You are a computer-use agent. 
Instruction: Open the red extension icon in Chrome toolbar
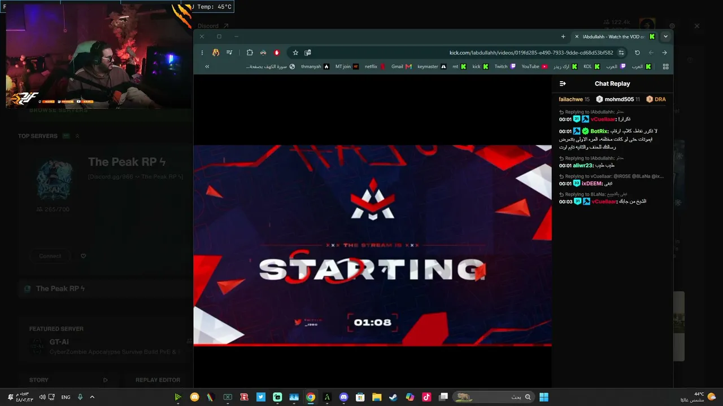[277, 52]
